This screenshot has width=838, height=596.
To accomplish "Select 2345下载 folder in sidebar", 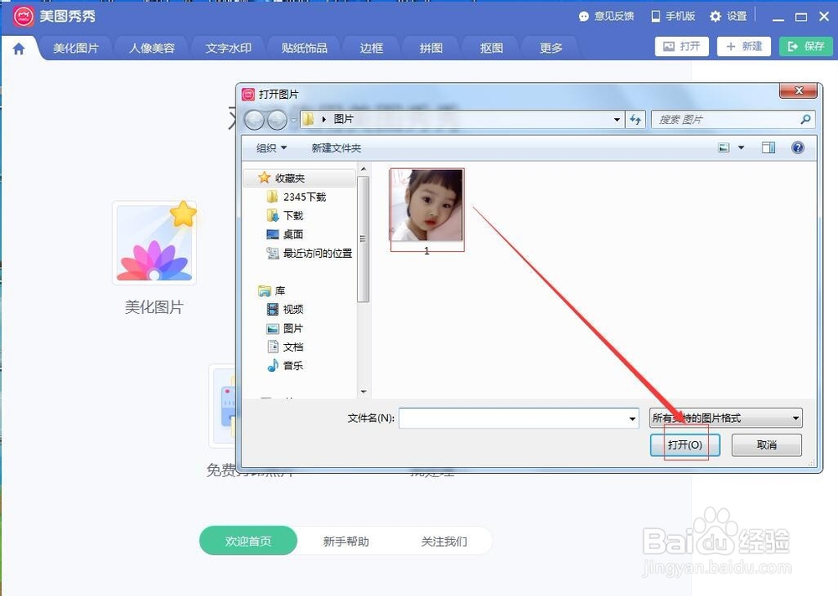I will pyautogui.click(x=296, y=197).
